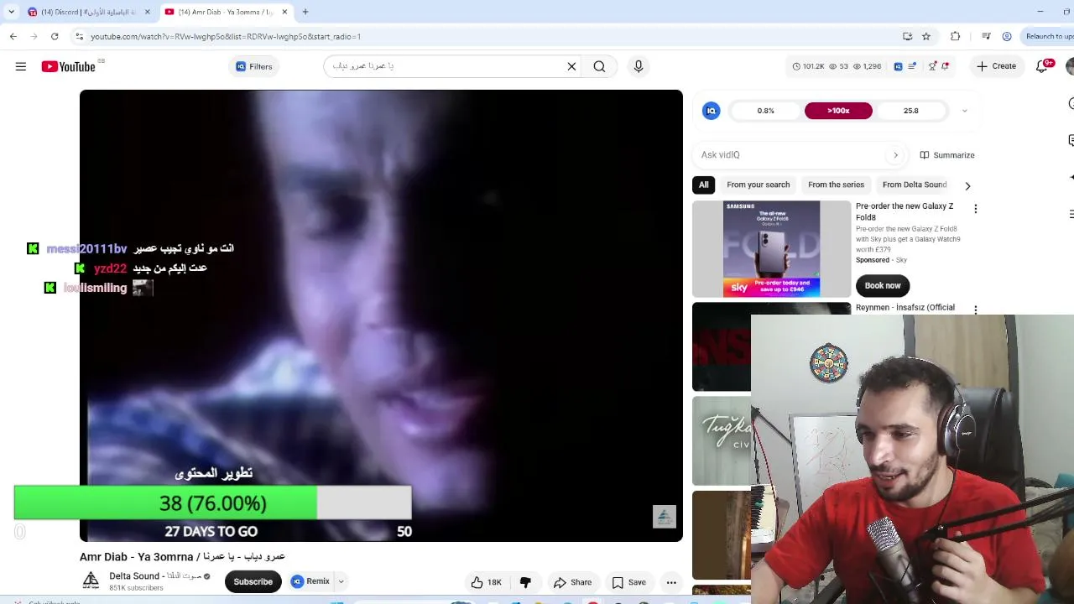This screenshot has width=1074, height=604.
Task: Open more actions below the video
Action: pyautogui.click(x=671, y=582)
